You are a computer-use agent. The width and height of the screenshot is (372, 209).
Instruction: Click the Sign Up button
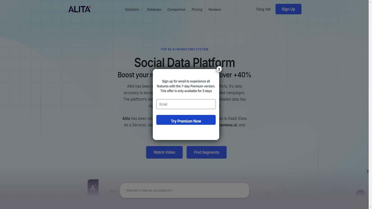coord(288,9)
